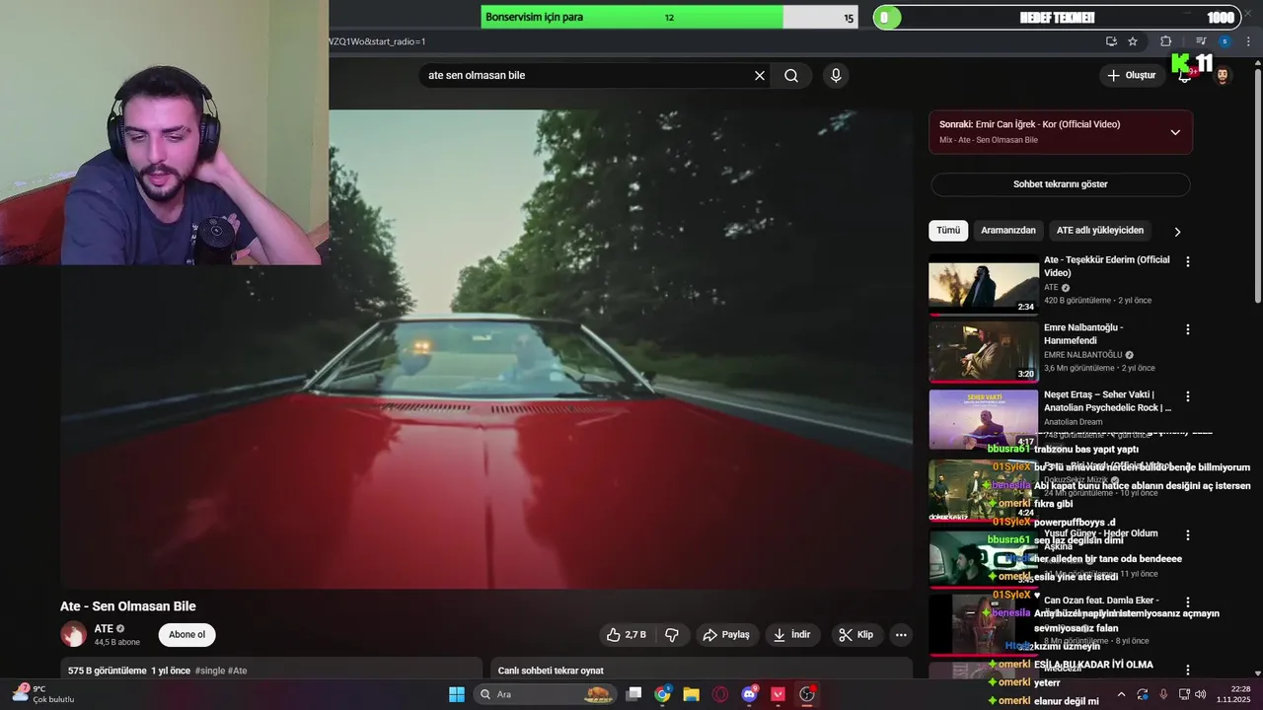
Task: Click the #Ate hashtag link
Action: tap(238, 671)
